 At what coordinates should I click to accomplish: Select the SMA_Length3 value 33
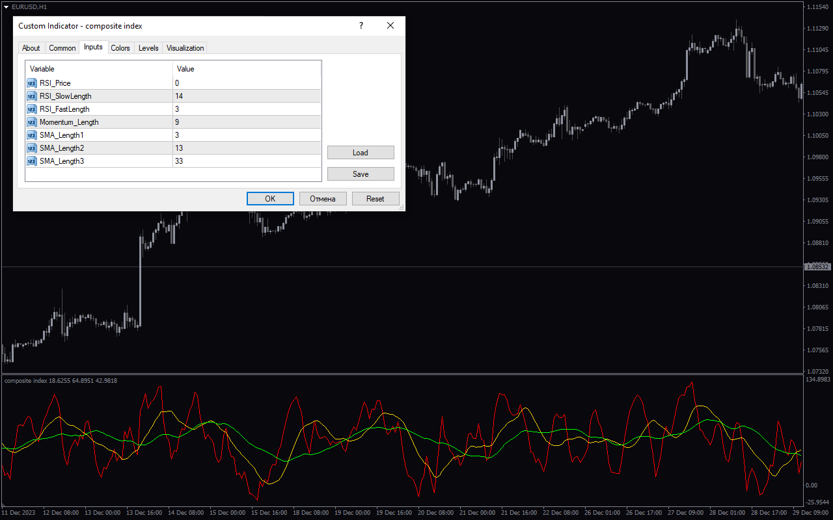(247, 161)
